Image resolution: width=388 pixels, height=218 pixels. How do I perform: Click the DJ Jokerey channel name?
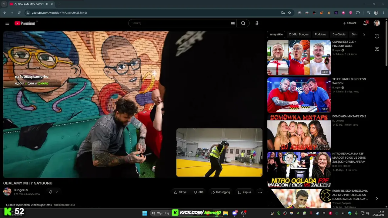[339, 121]
